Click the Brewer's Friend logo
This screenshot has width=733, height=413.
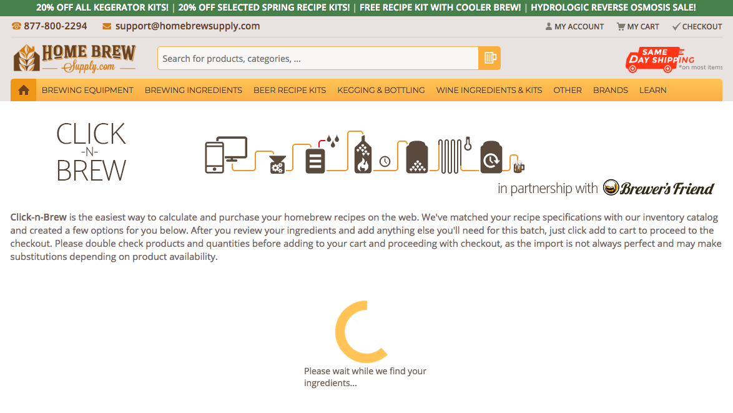click(658, 188)
